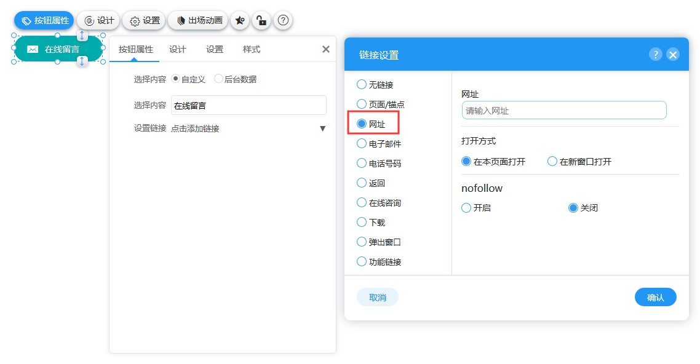The height and width of the screenshot is (364, 700).
Task: Choose 在本页面打开 open mode
Action: 493,162
